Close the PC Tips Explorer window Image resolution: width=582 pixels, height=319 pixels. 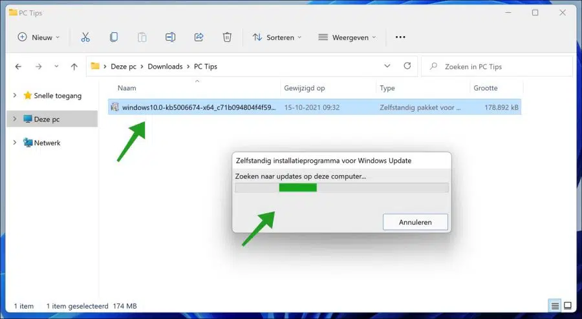pos(563,13)
